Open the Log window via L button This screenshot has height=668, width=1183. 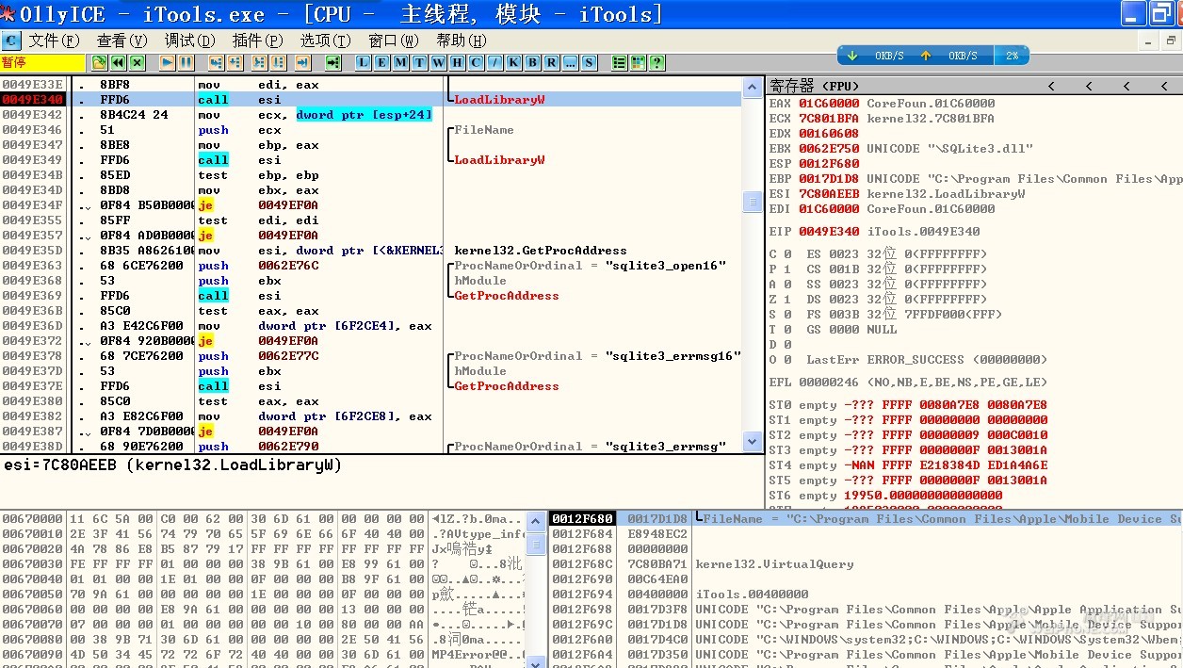(364, 63)
